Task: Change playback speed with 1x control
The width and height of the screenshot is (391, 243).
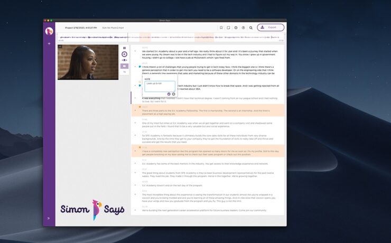Action: pyautogui.click(x=124, y=72)
